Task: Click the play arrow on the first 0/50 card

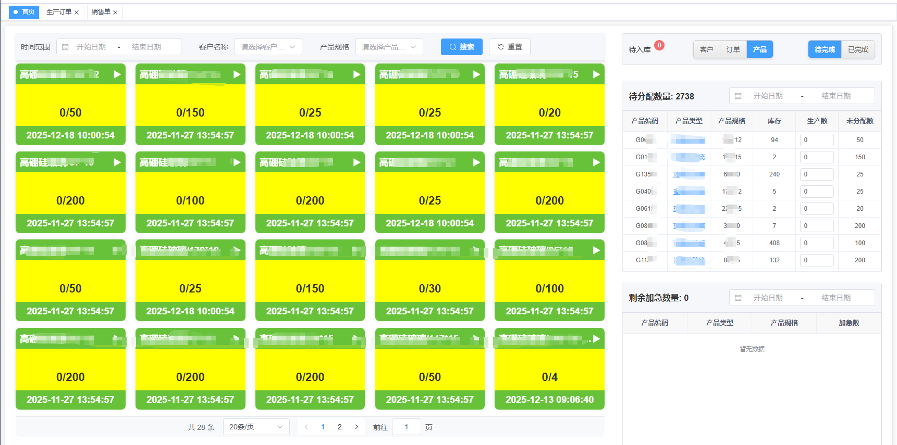Action: (117, 74)
